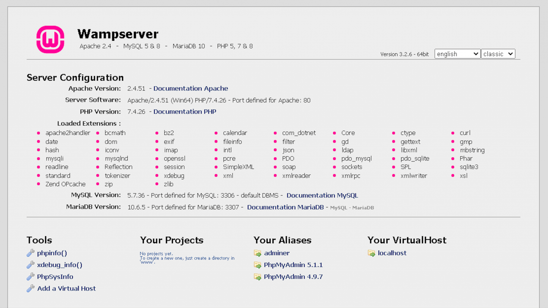Click wrench icon beside xdebug_info()
The image size is (548, 308).
31,265
